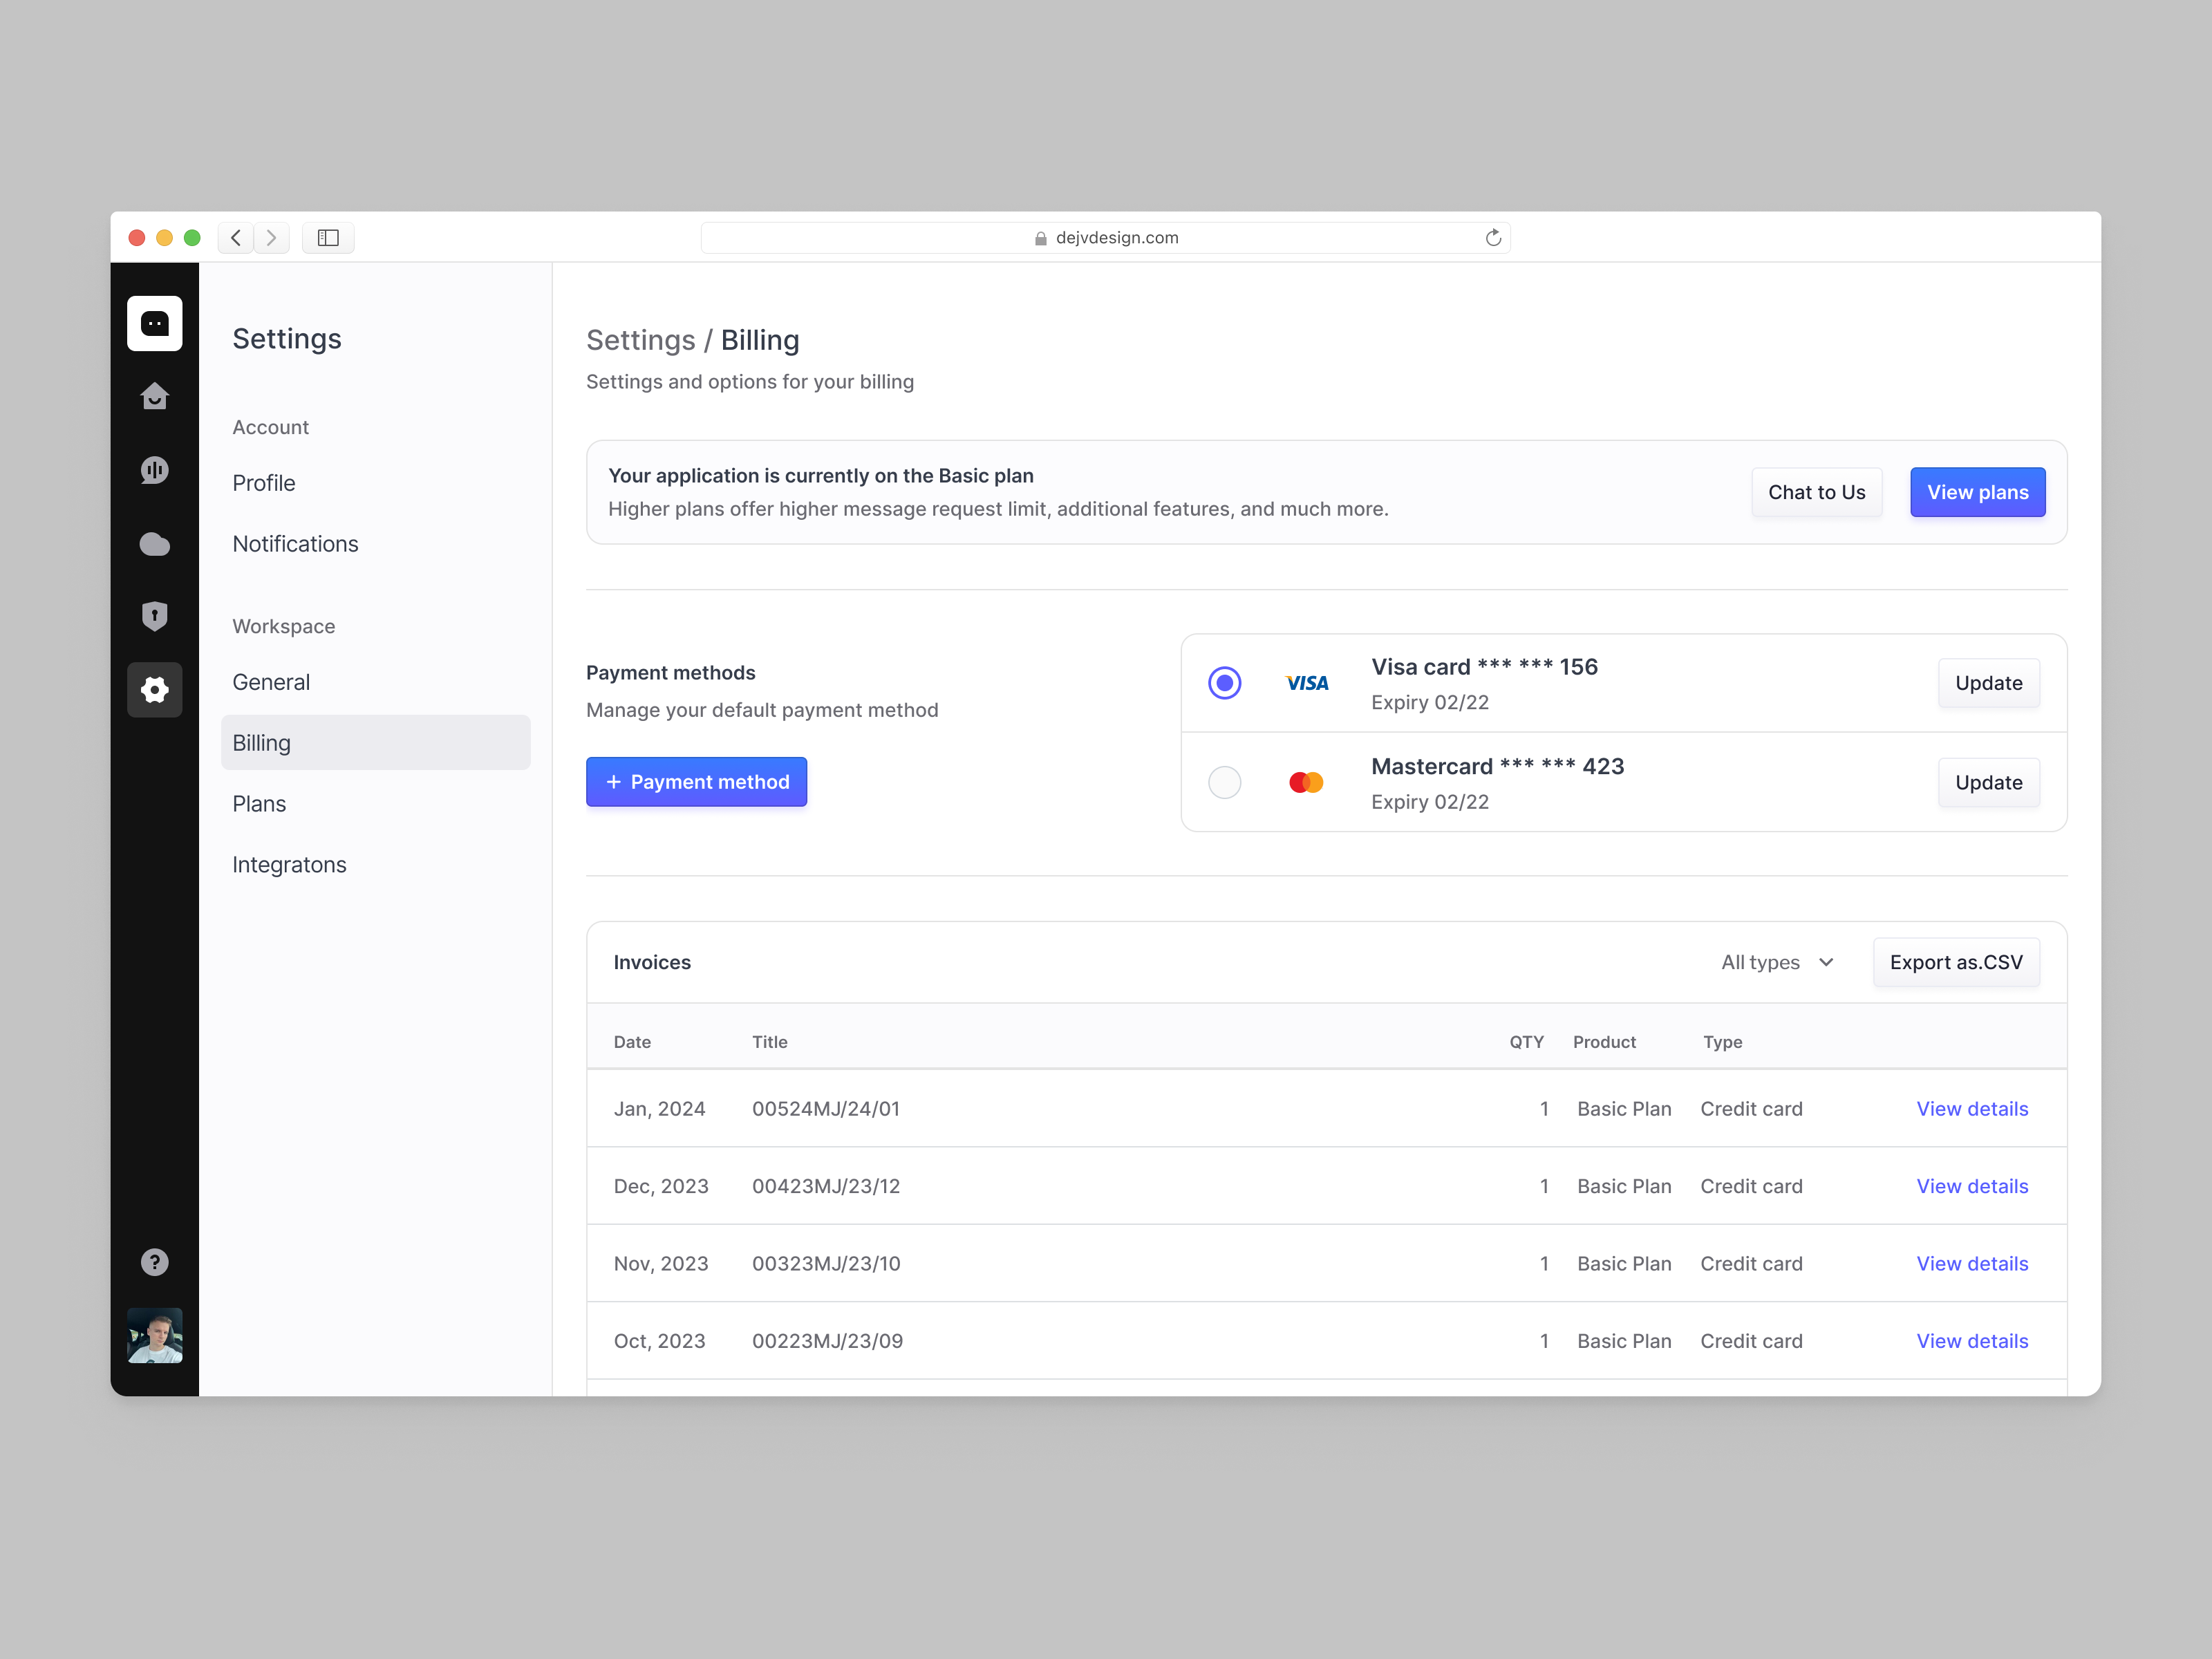Click the browser back navigation arrow
This screenshot has width=2212, height=1659.
(x=236, y=237)
